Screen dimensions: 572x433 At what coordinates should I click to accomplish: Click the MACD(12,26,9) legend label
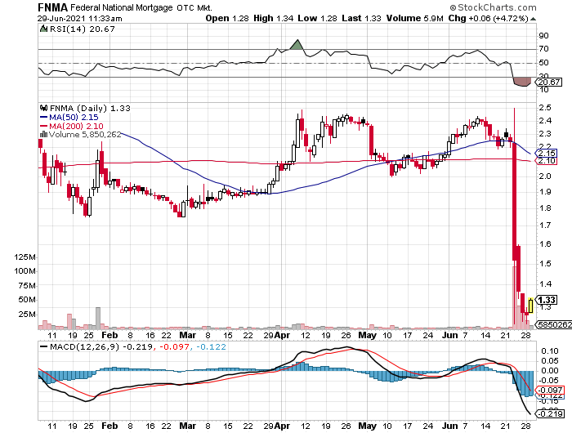(85, 346)
